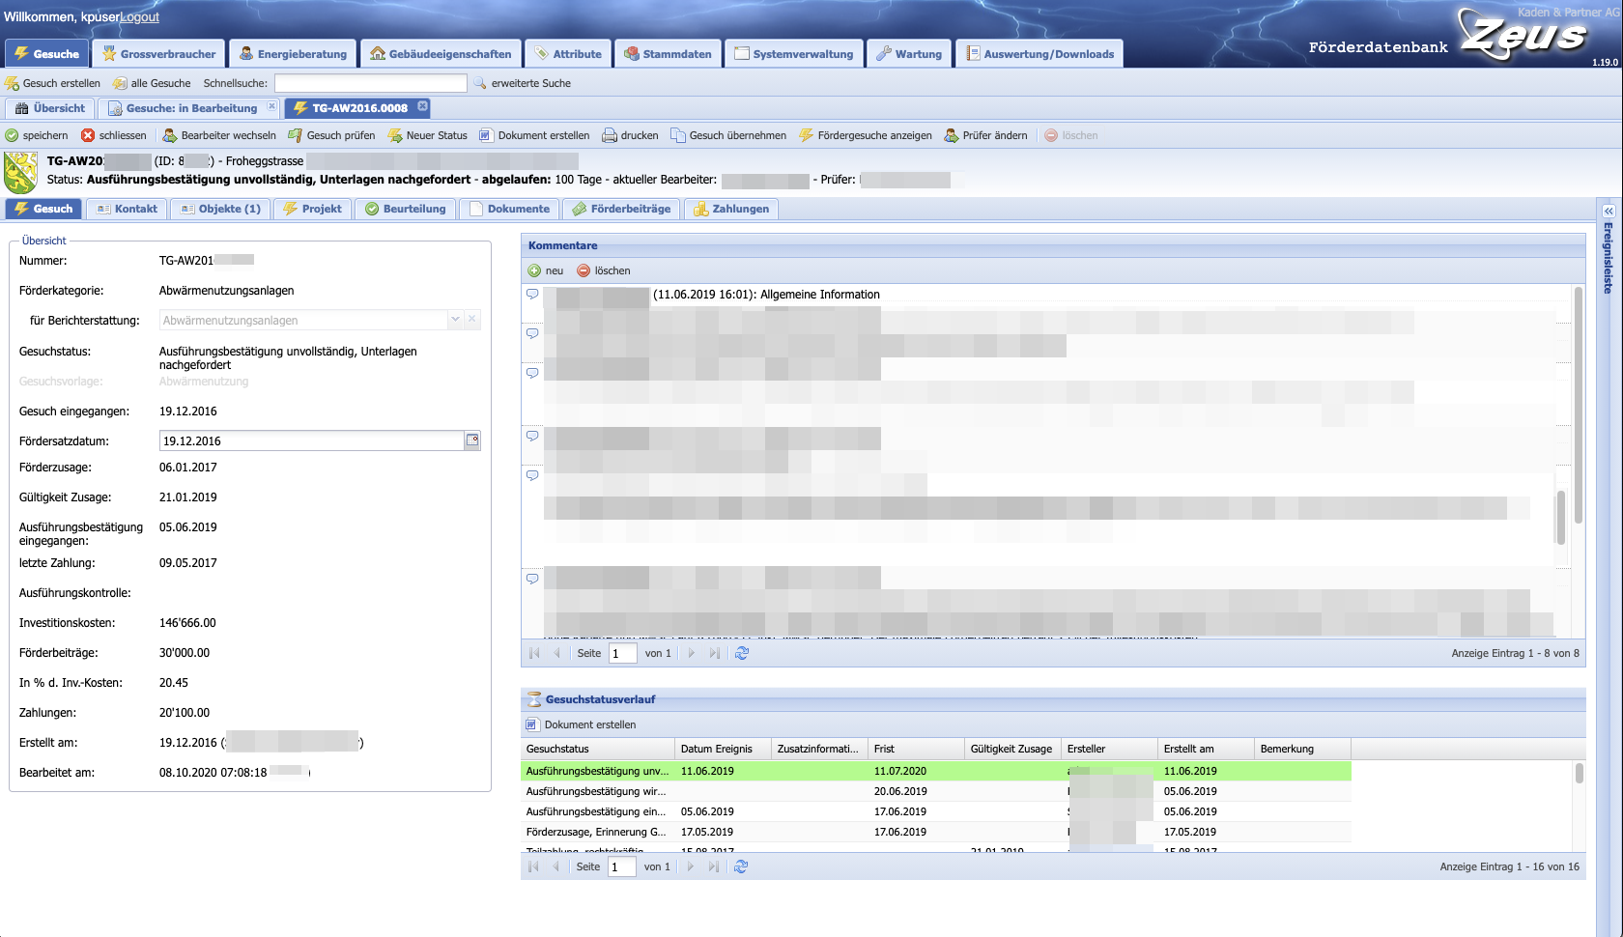
Task: Sort by the Gesuchstatus column header
Action: [x=597, y=749]
